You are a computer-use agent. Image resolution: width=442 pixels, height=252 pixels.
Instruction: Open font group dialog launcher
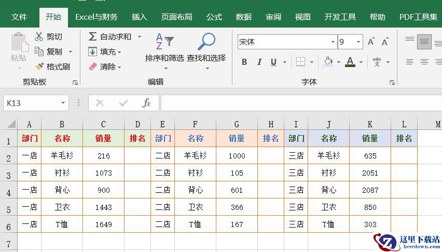(392, 83)
